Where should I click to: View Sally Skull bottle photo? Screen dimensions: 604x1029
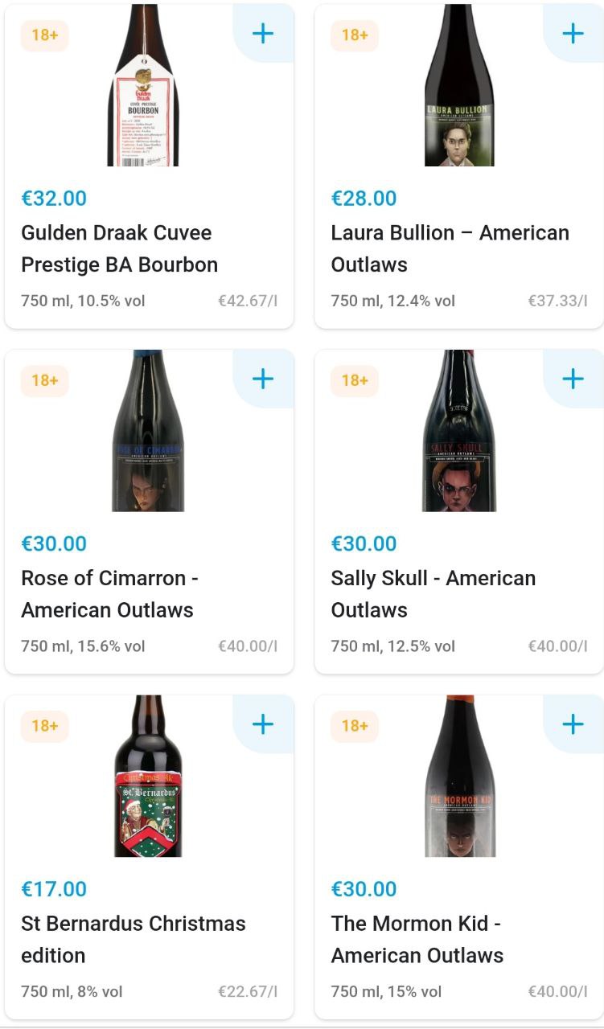point(458,431)
